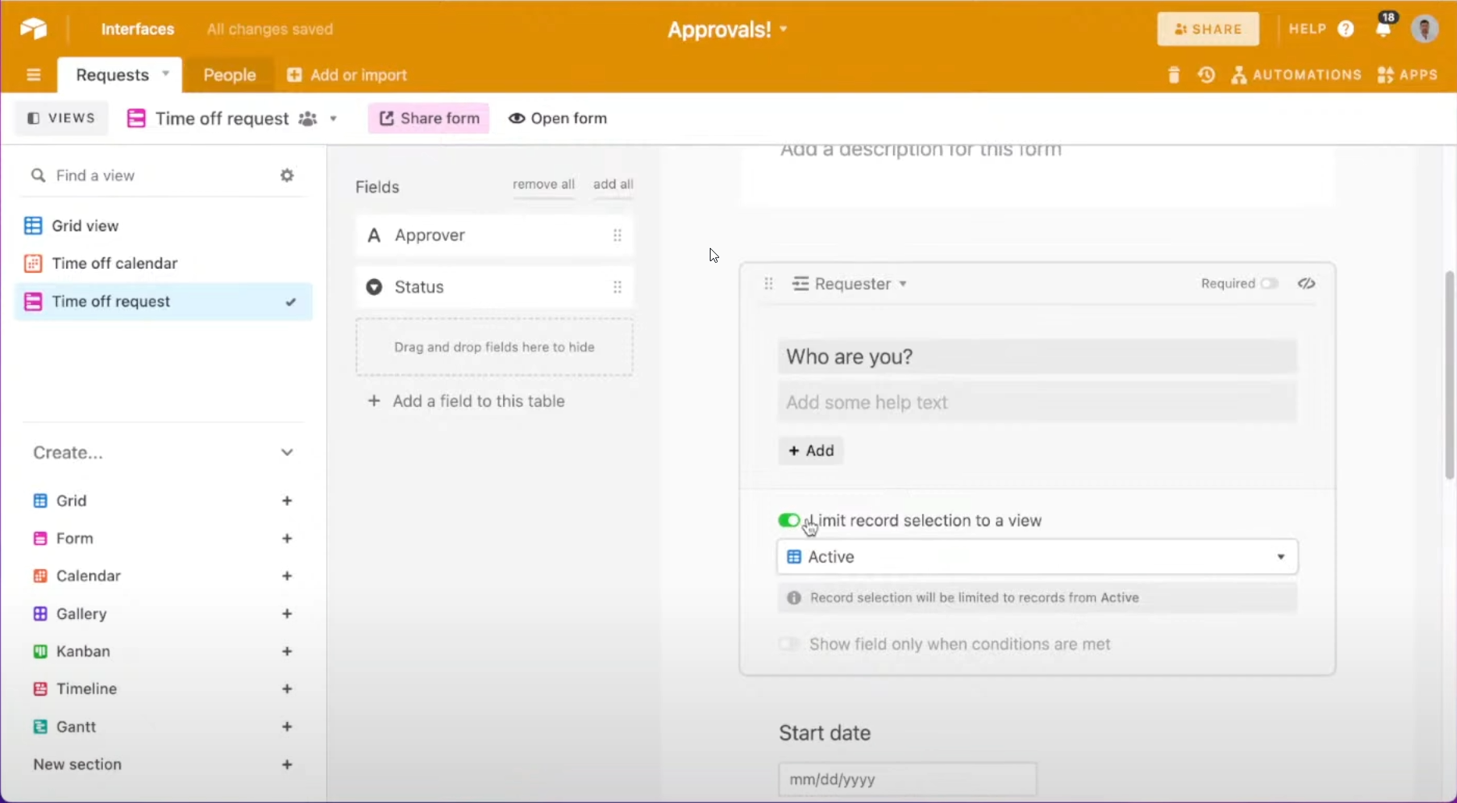Image resolution: width=1457 pixels, height=803 pixels.
Task: Add a new Kanban view with plus
Action: 287,652
